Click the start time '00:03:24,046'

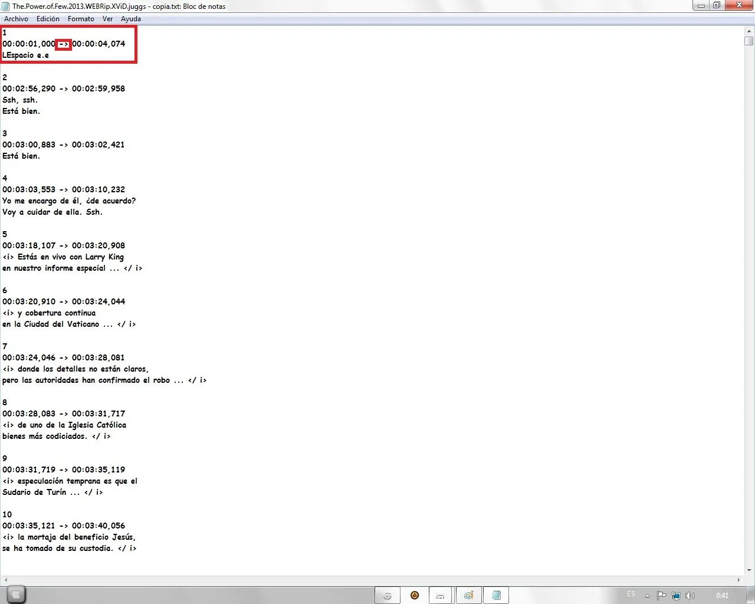click(x=29, y=357)
